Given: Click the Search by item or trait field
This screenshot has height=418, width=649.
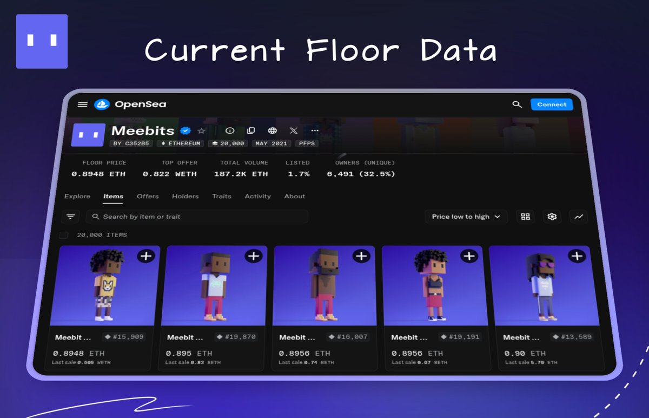Looking at the screenshot, I should point(197,217).
